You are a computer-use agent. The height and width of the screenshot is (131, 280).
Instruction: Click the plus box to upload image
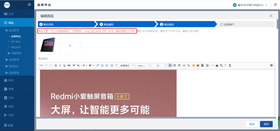(70, 45)
